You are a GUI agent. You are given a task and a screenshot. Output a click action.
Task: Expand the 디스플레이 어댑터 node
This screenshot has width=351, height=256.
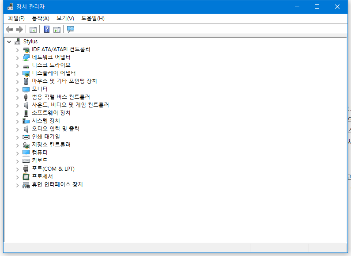(x=18, y=74)
